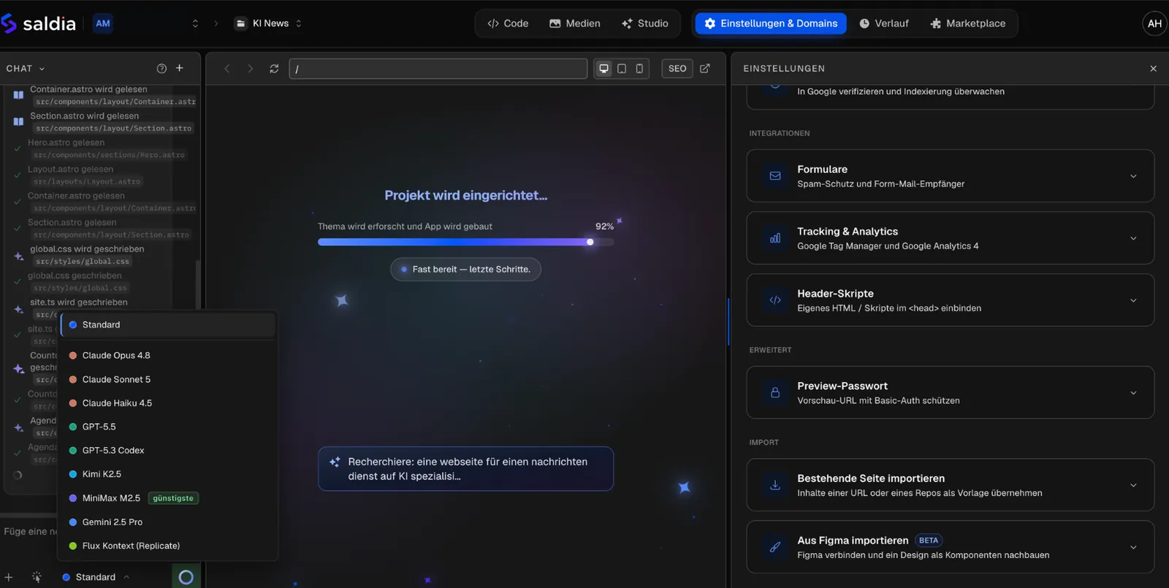Viewport: 1169px width, 588px height.
Task: Click the Preview-Passwort lock icon
Action: pyautogui.click(x=775, y=392)
